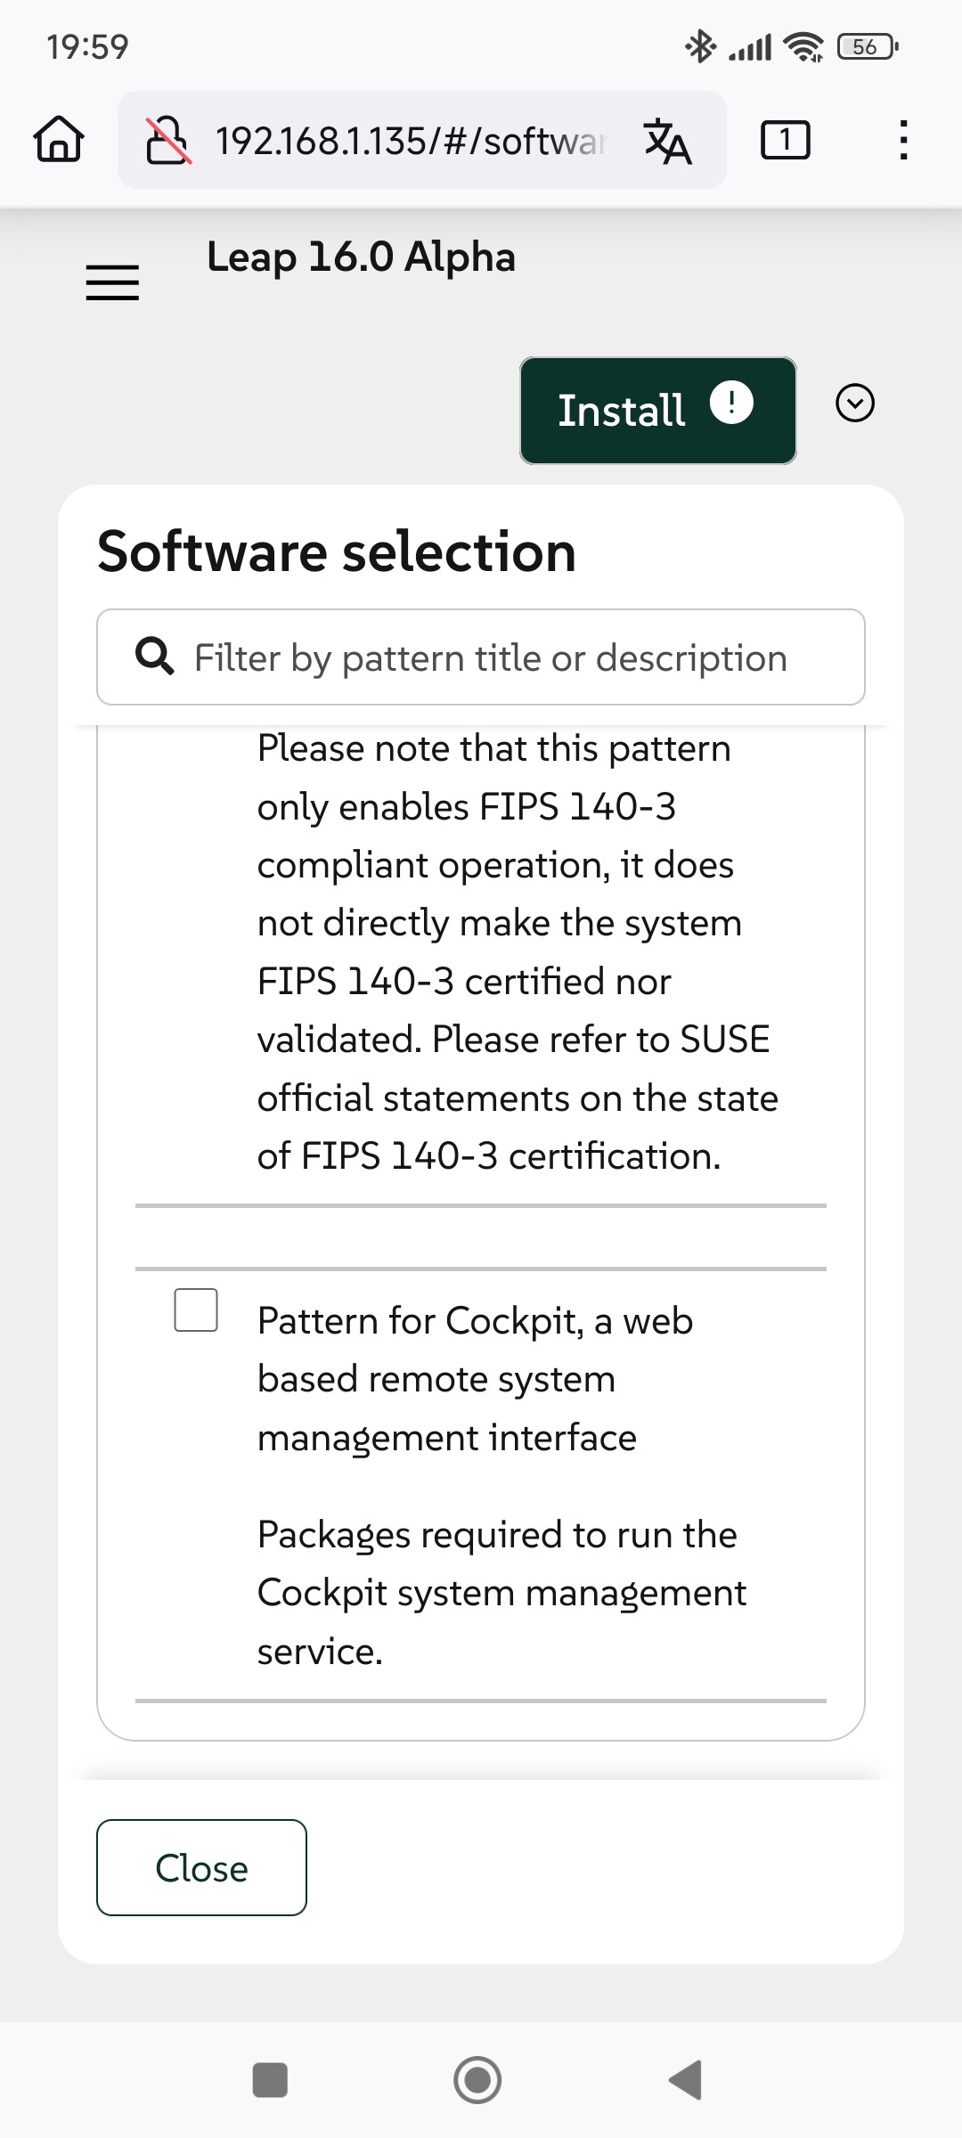Tap the battery indicator in status bar
The image size is (962, 2138).
pyautogui.click(x=867, y=46)
